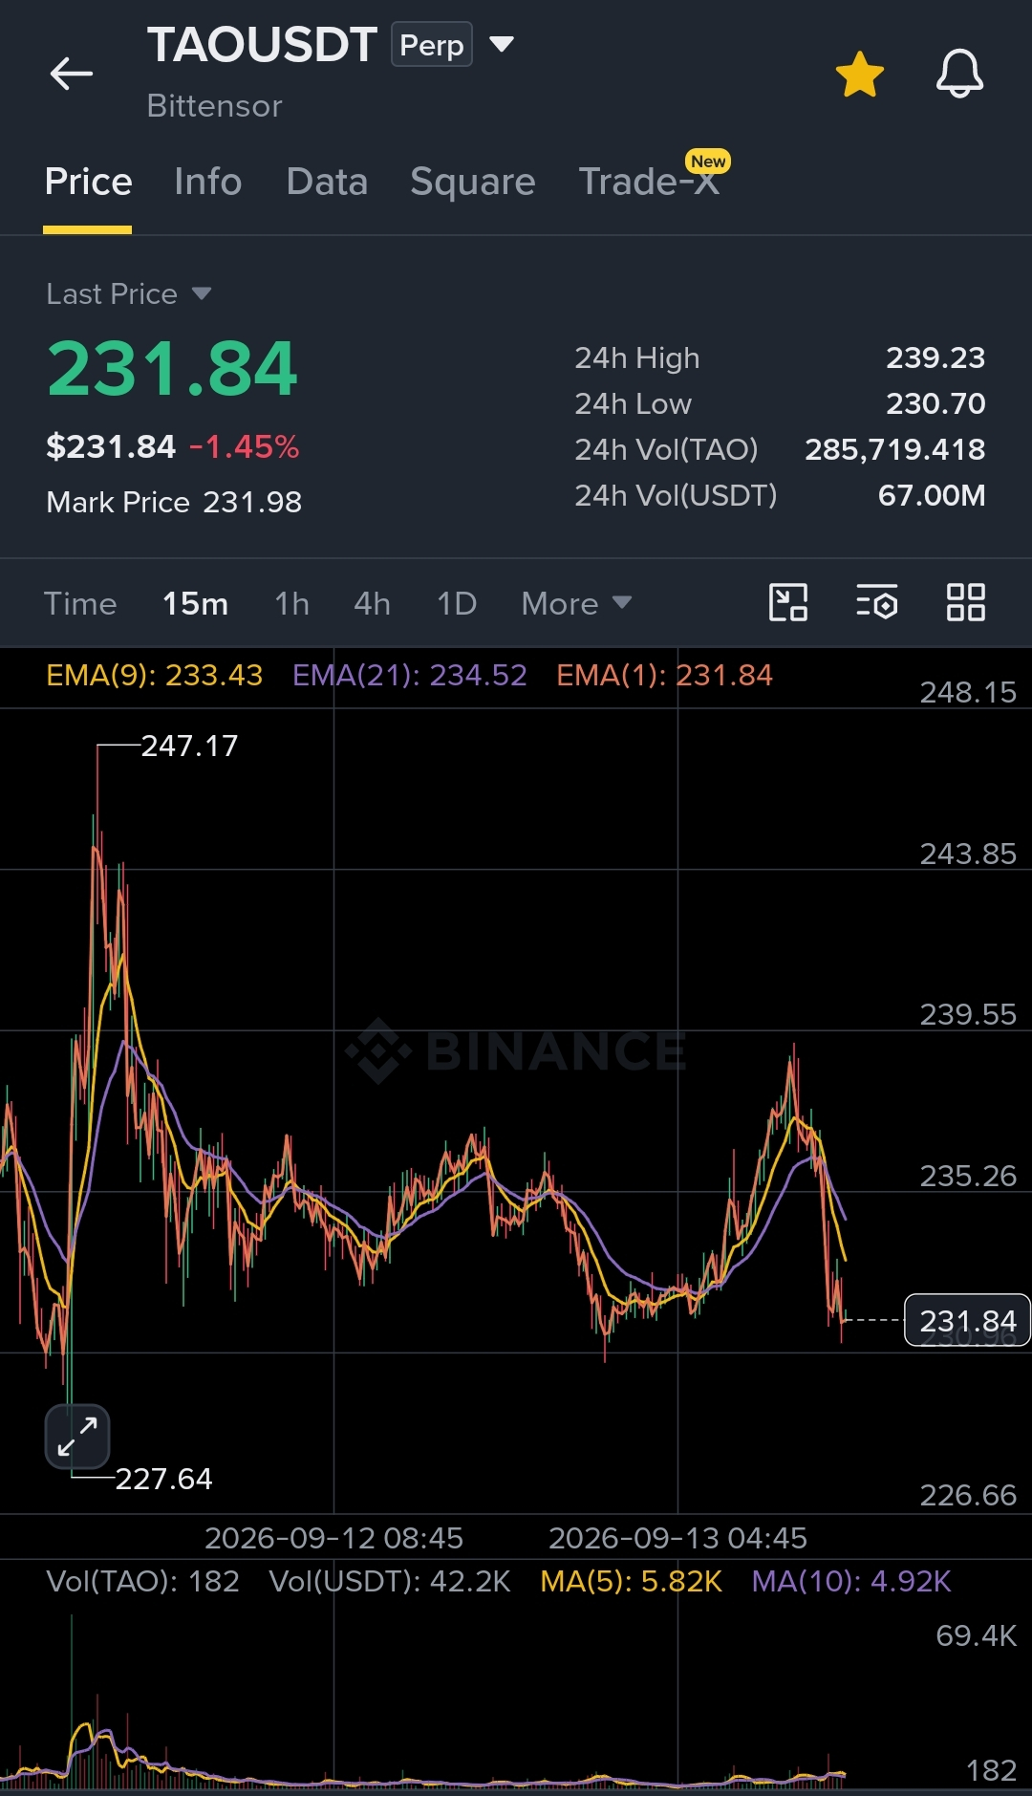Open chart indicator settings icon

[x=876, y=603]
